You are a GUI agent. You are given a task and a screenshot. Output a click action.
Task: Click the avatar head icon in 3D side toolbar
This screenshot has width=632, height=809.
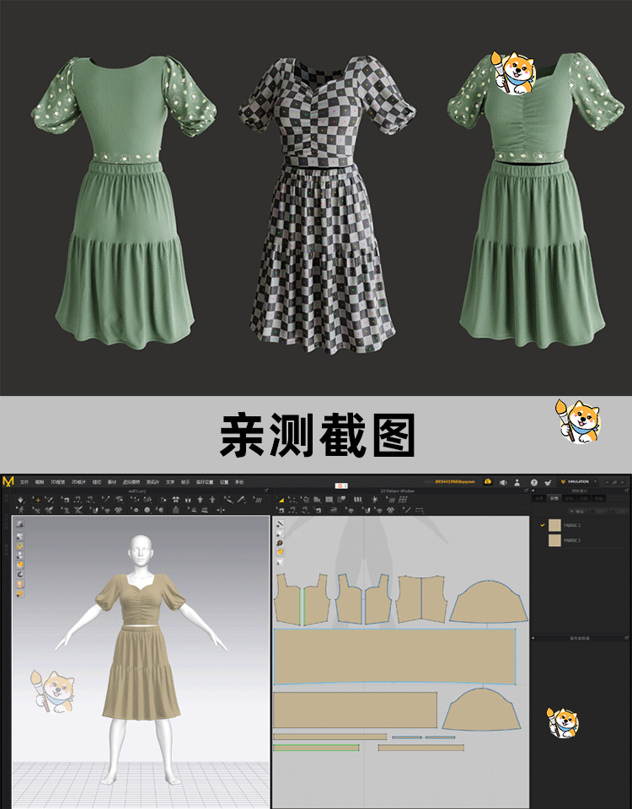point(19,583)
